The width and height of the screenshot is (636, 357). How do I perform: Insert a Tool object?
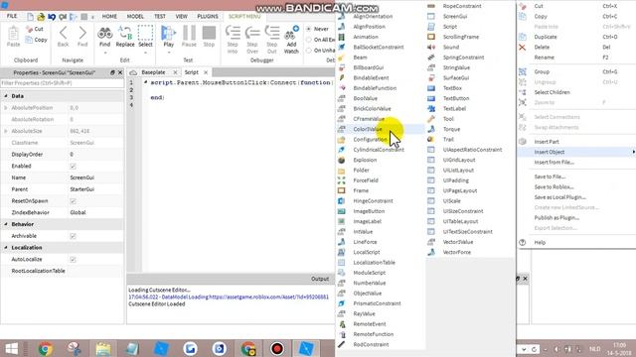448,119
